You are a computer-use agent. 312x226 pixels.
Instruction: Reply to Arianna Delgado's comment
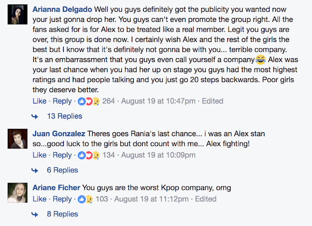tap(62, 101)
